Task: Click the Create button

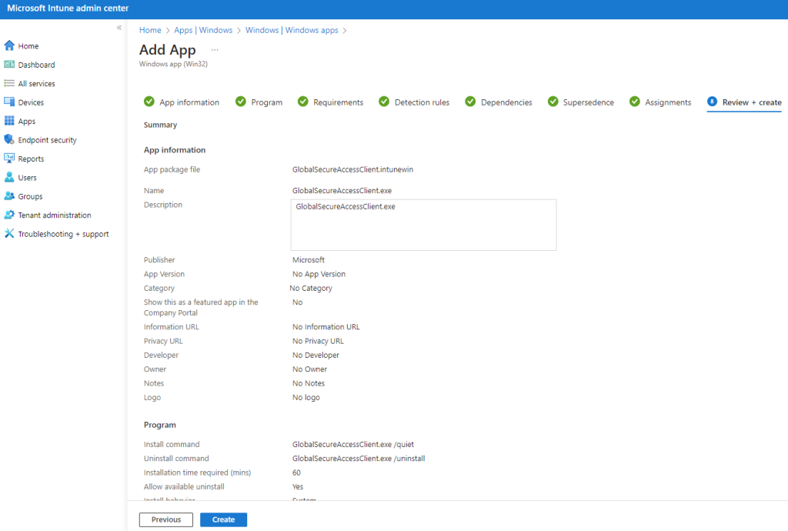Action: coord(224,519)
